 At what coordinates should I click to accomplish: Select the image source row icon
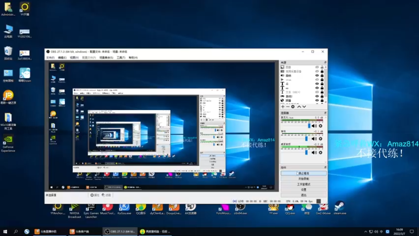282,67
